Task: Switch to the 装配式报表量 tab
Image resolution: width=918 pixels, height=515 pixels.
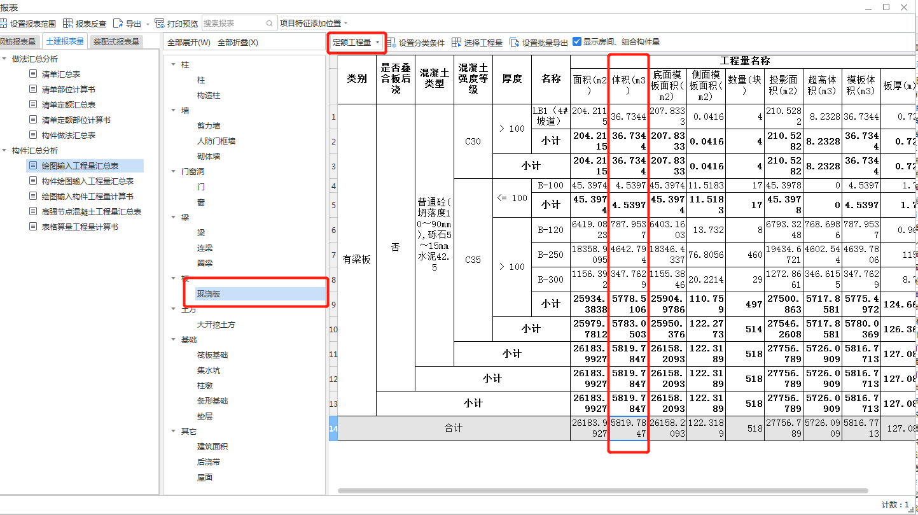Action: pyautogui.click(x=116, y=42)
